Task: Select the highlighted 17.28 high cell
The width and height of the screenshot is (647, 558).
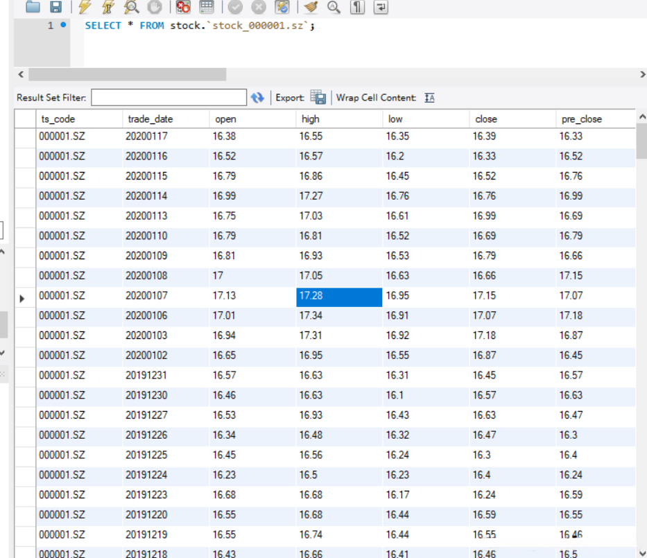Action: click(x=339, y=296)
